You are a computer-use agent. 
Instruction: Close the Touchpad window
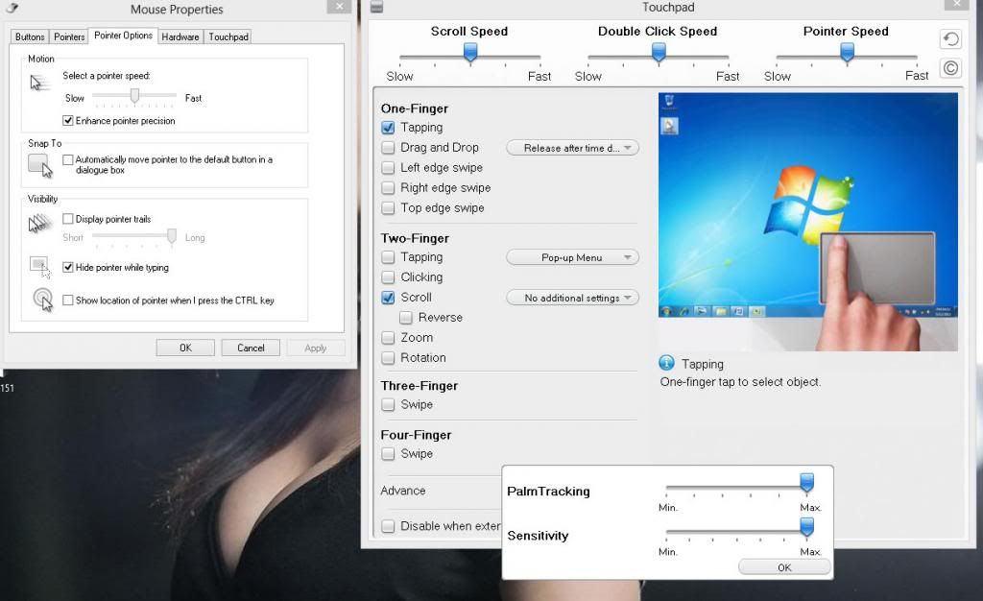coord(957,5)
